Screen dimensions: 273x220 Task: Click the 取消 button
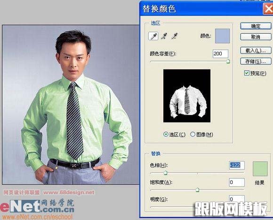pyautogui.click(x=256, y=37)
